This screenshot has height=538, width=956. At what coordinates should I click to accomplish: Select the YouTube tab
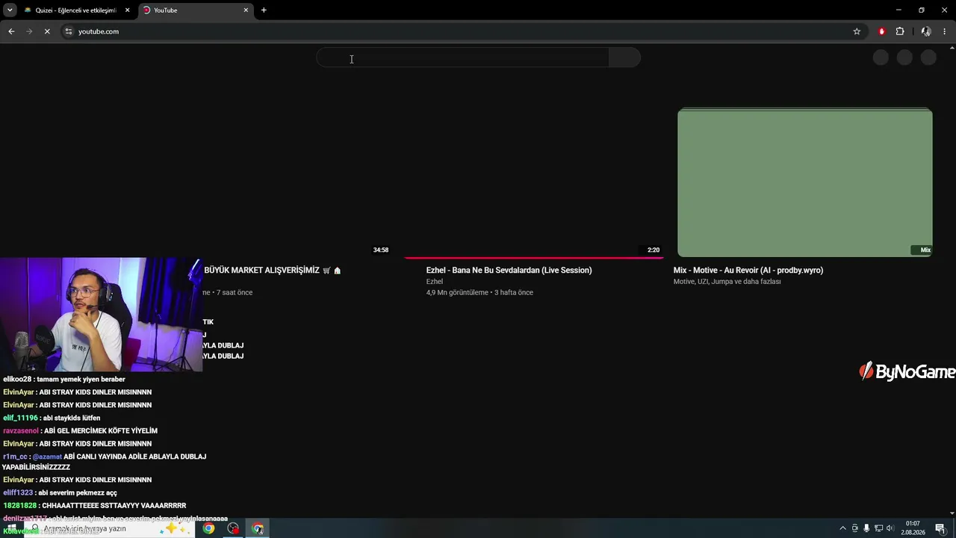tap(196, 10)
